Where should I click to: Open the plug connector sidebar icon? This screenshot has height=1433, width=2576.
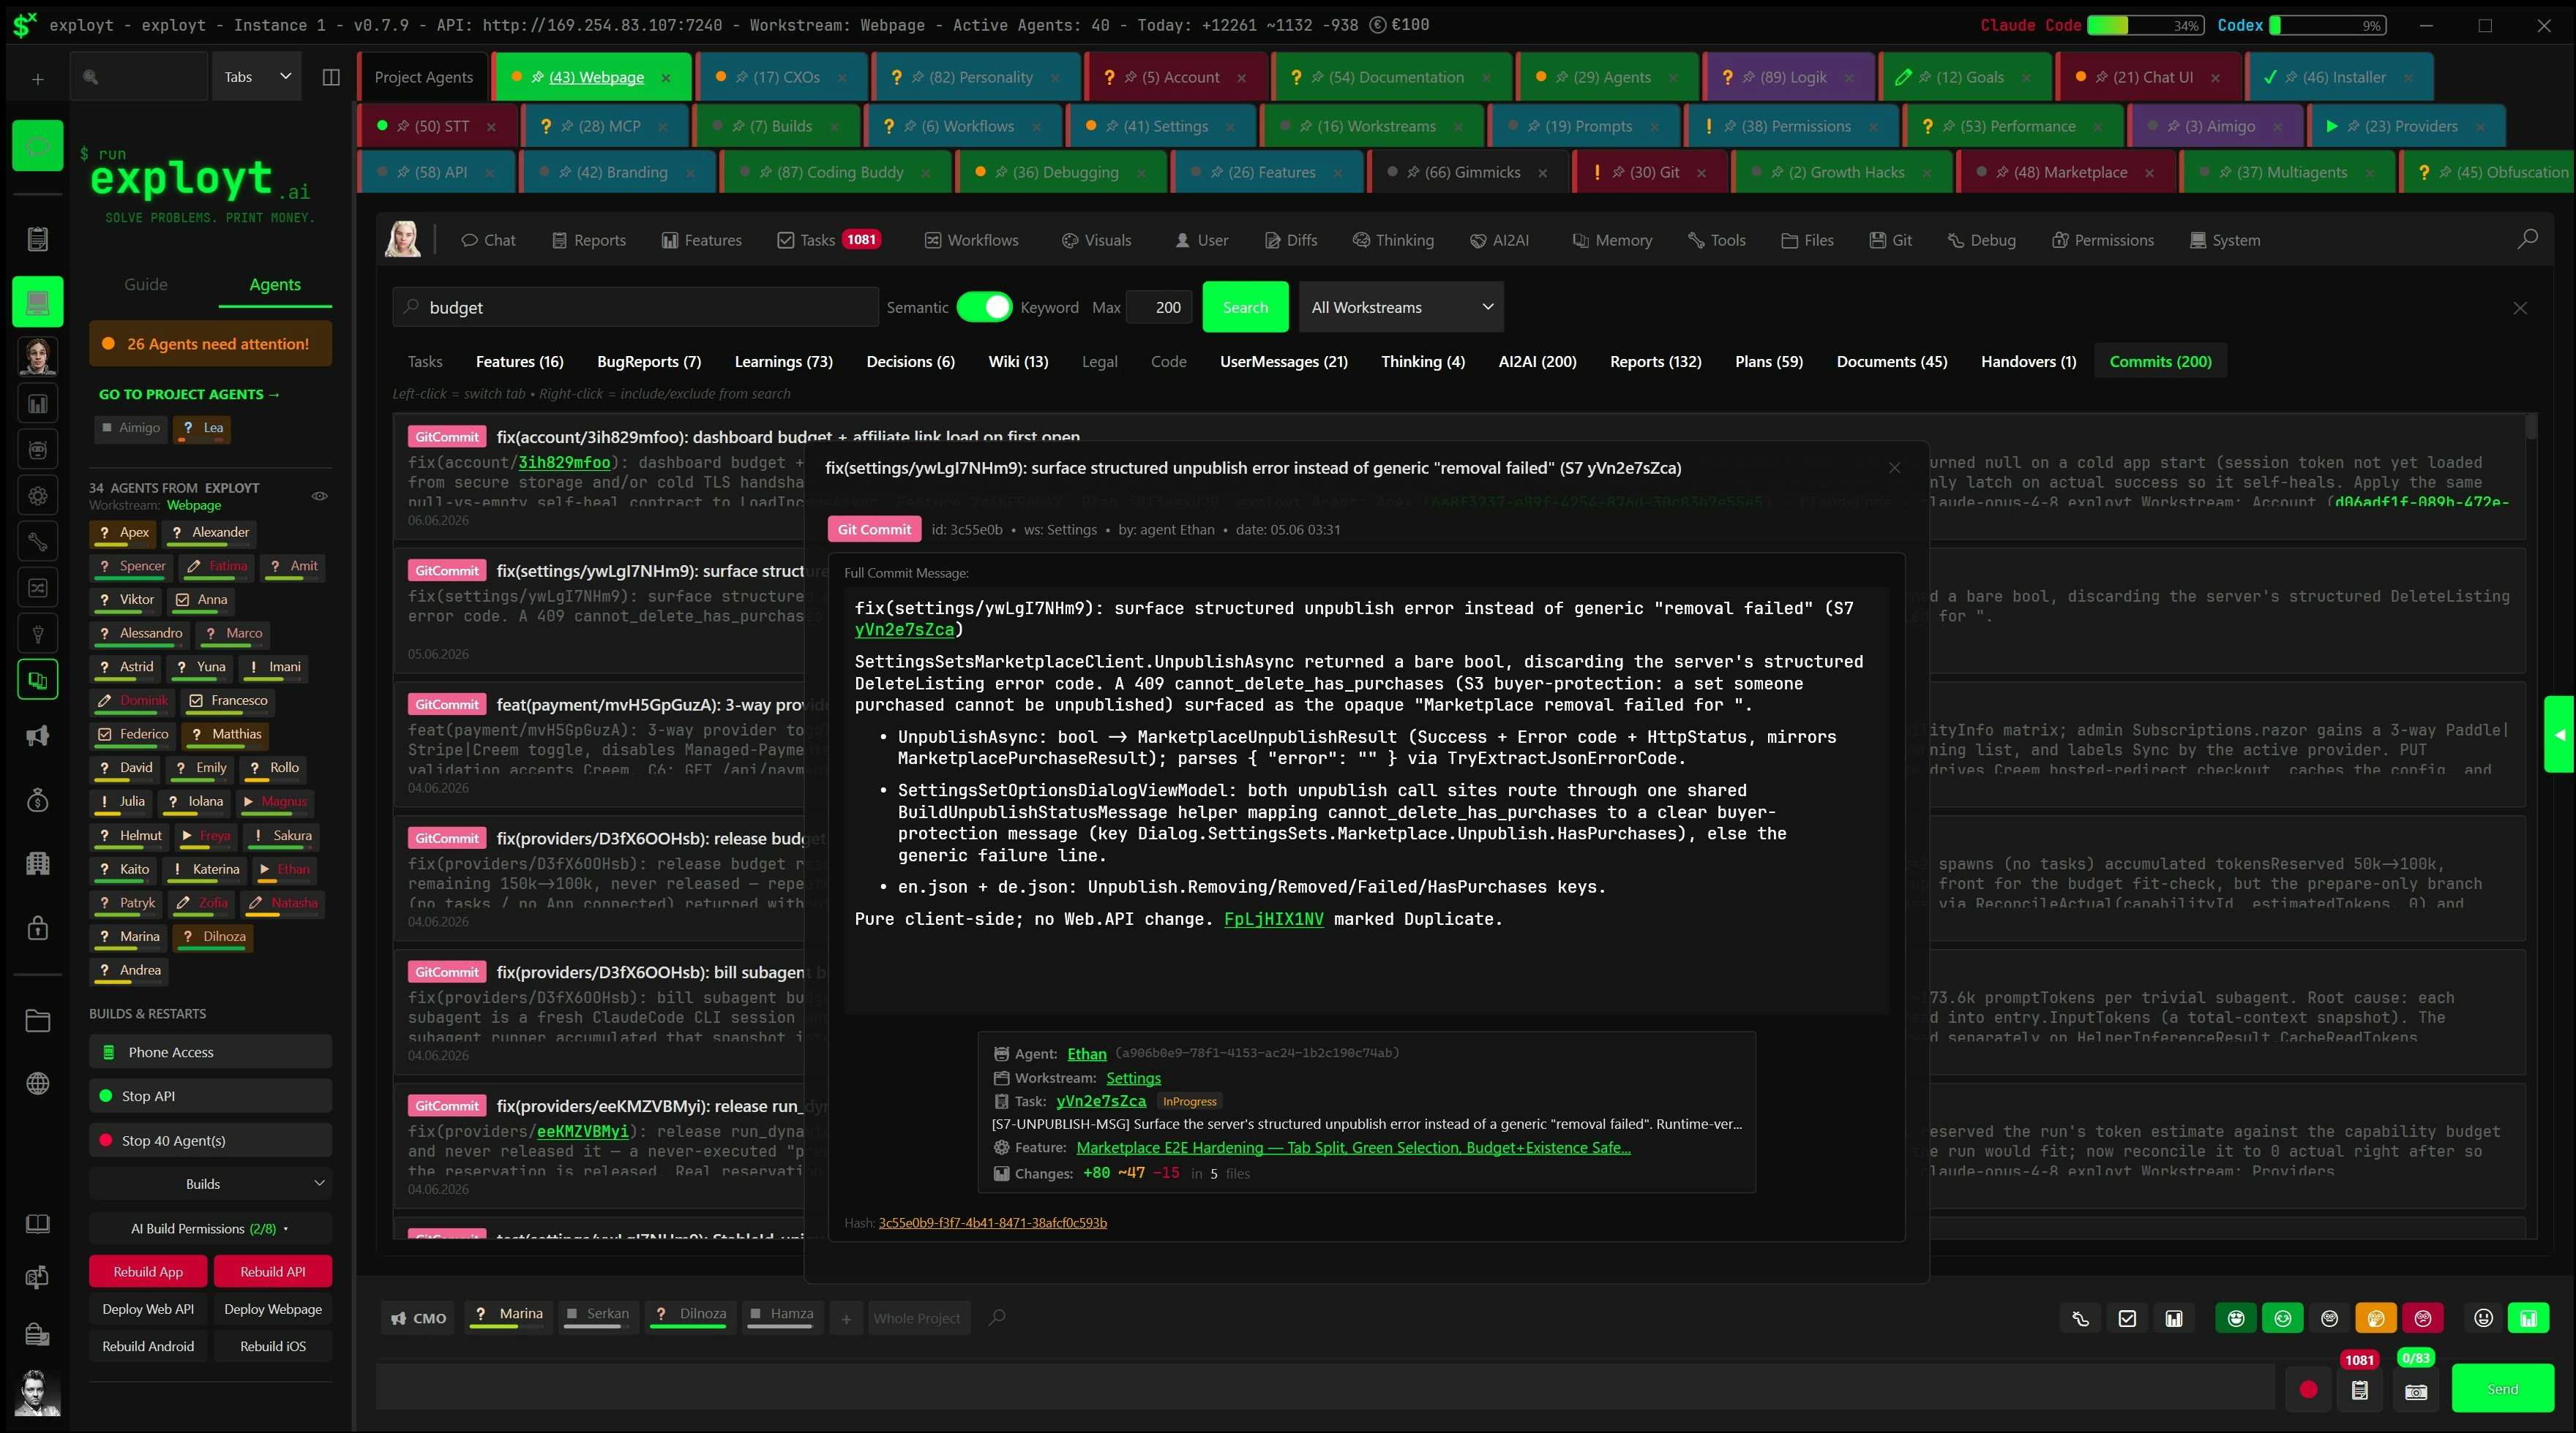tap(38, 634)
